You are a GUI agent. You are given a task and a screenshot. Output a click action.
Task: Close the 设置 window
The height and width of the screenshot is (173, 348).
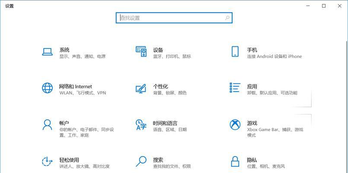[339, 6]
